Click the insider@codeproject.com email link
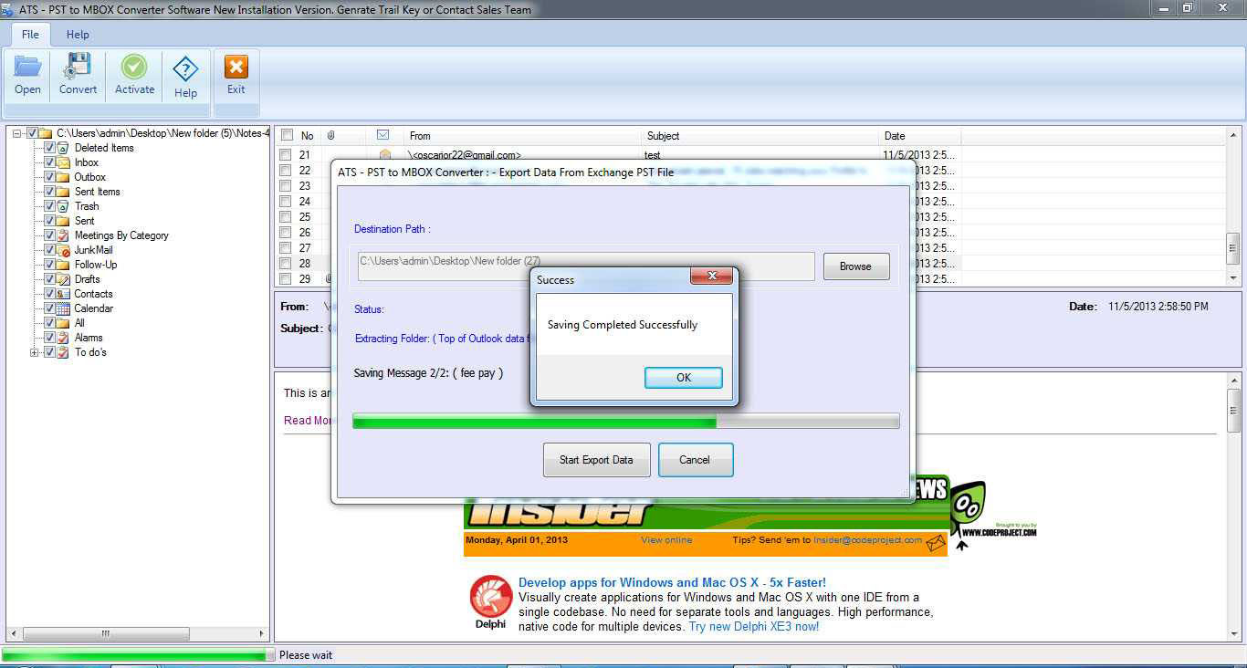This screenshot has width=1247, height=668. (867, 540)
